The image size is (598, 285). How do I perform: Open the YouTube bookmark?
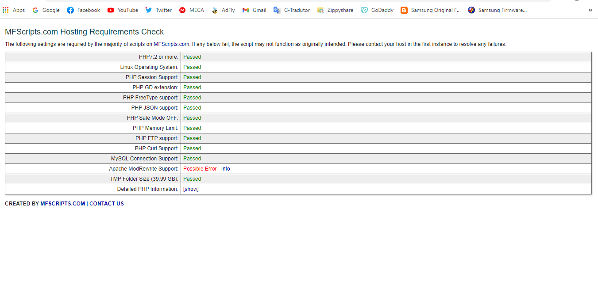[x=123, y=10]
